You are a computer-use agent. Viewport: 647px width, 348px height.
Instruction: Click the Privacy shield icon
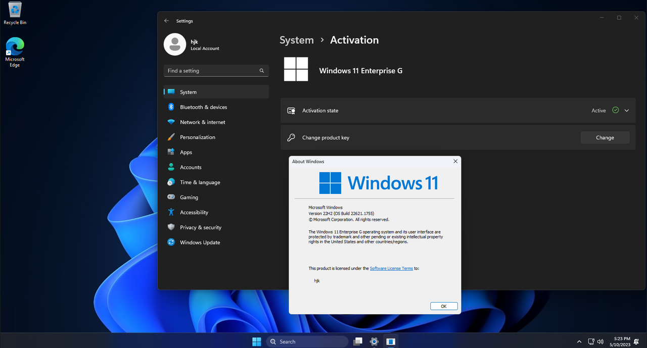(x=171, y=227)
